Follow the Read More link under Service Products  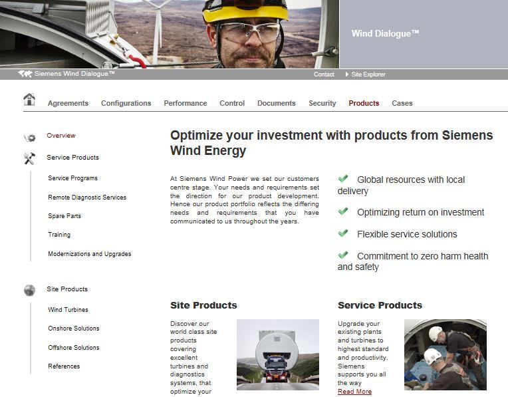click(354, 392)
